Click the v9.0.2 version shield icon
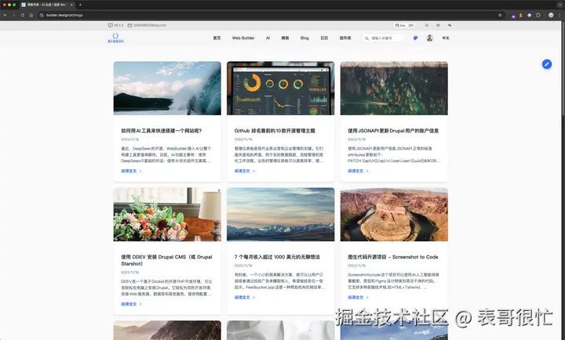Image resolution: width=565 pixels, height=340 pixels. 110,25
